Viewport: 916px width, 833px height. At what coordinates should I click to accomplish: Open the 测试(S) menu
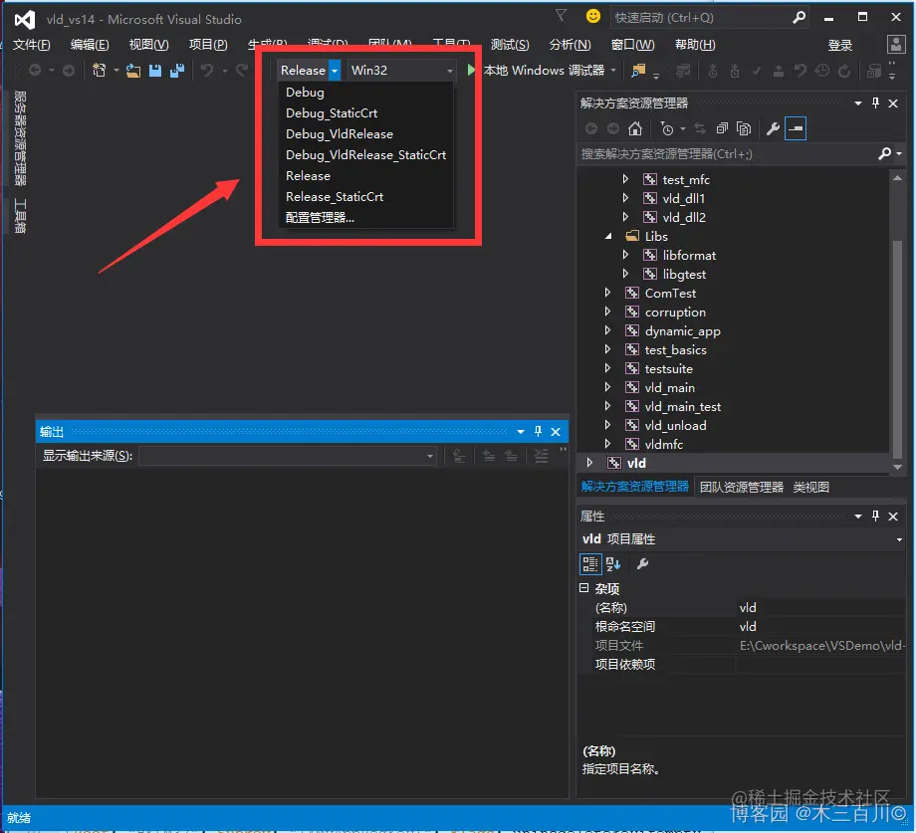(x=510, y=45)
